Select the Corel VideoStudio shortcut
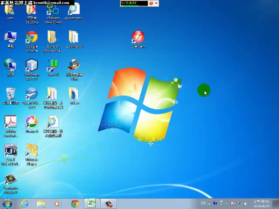279x209 pixels. click(x=10, y=155)
